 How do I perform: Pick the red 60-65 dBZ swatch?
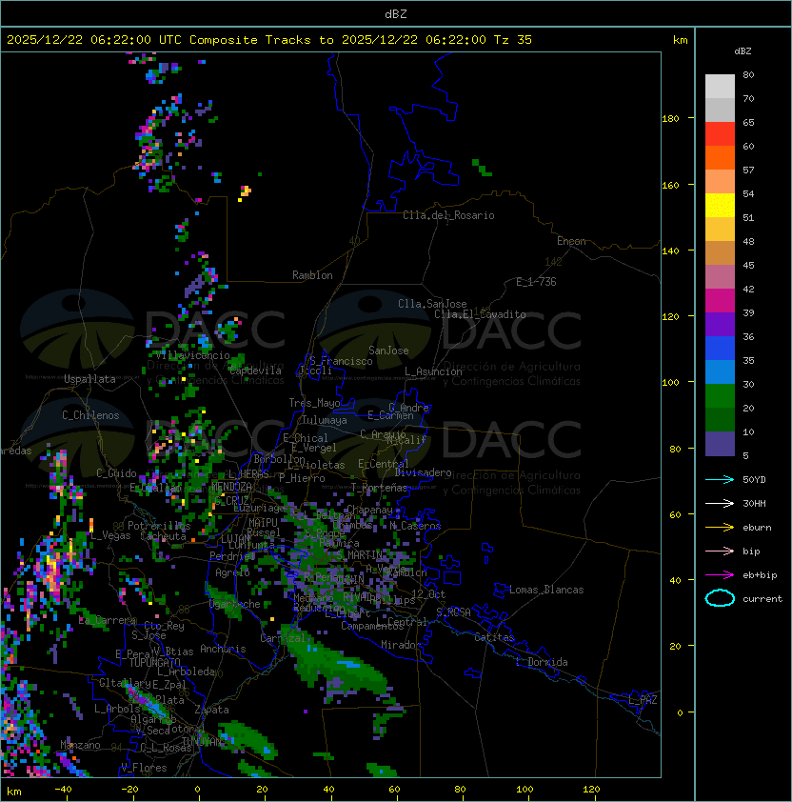coord(720,134)
